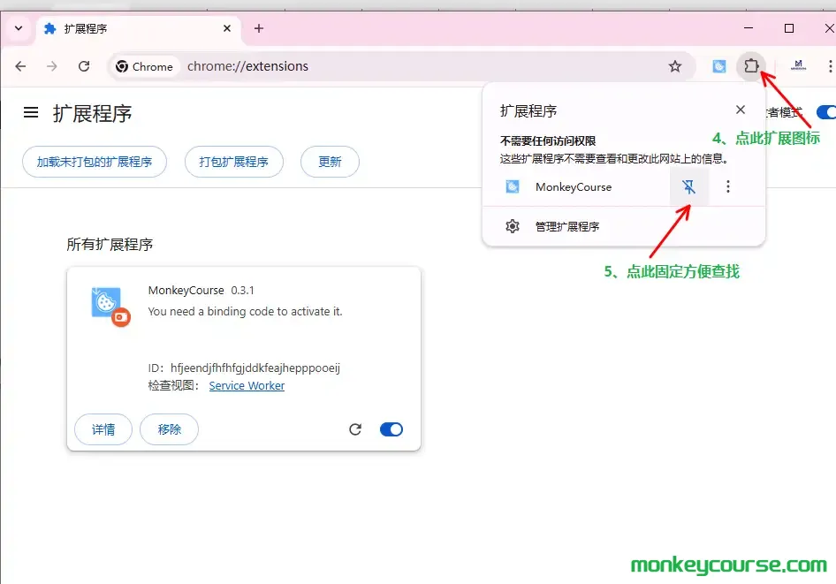
Task: Open the hamburger menu beside 扩展程序
Action: 31,113
